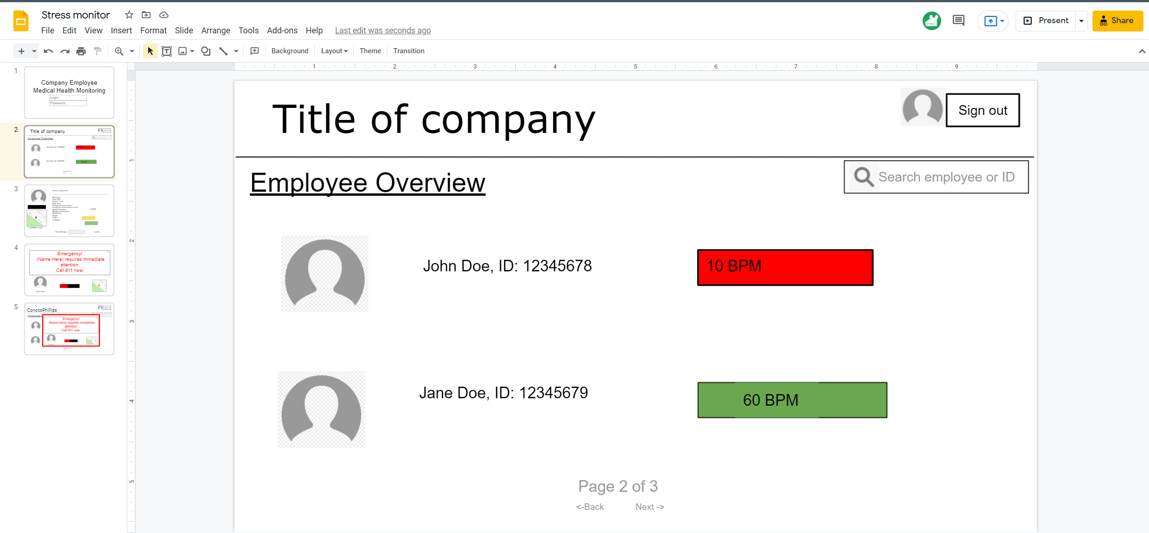Click the Redo arrow icon
Screen dimensions: 1149x533
coord(65,51)
